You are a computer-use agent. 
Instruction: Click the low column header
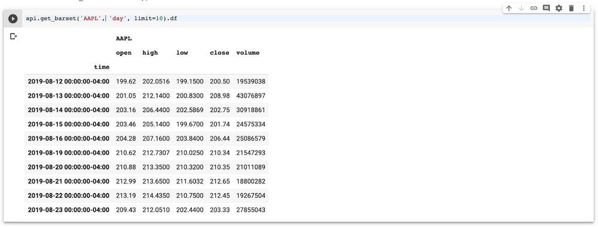click(x=182, y=53)
